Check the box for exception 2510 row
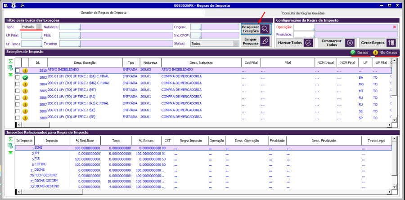Screen dimensions: 405x200 point(18,71)
